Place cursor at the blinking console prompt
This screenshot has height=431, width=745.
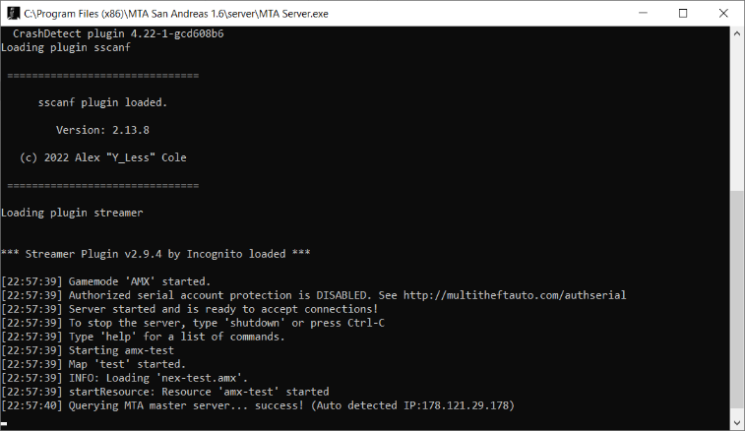(x=4, y=423)
